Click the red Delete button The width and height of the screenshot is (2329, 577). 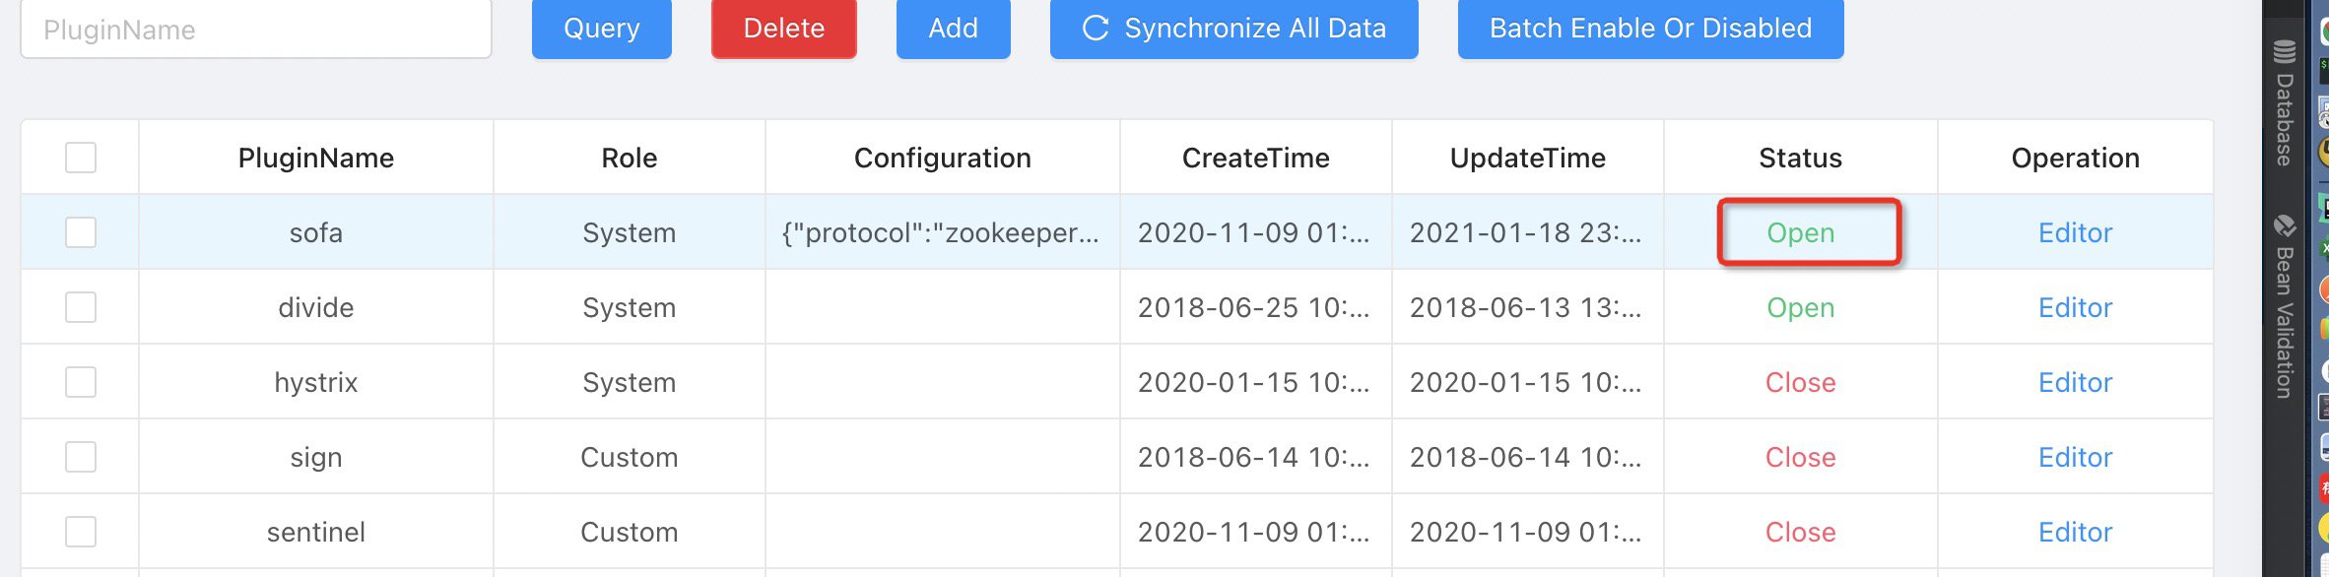click(783, 29)
